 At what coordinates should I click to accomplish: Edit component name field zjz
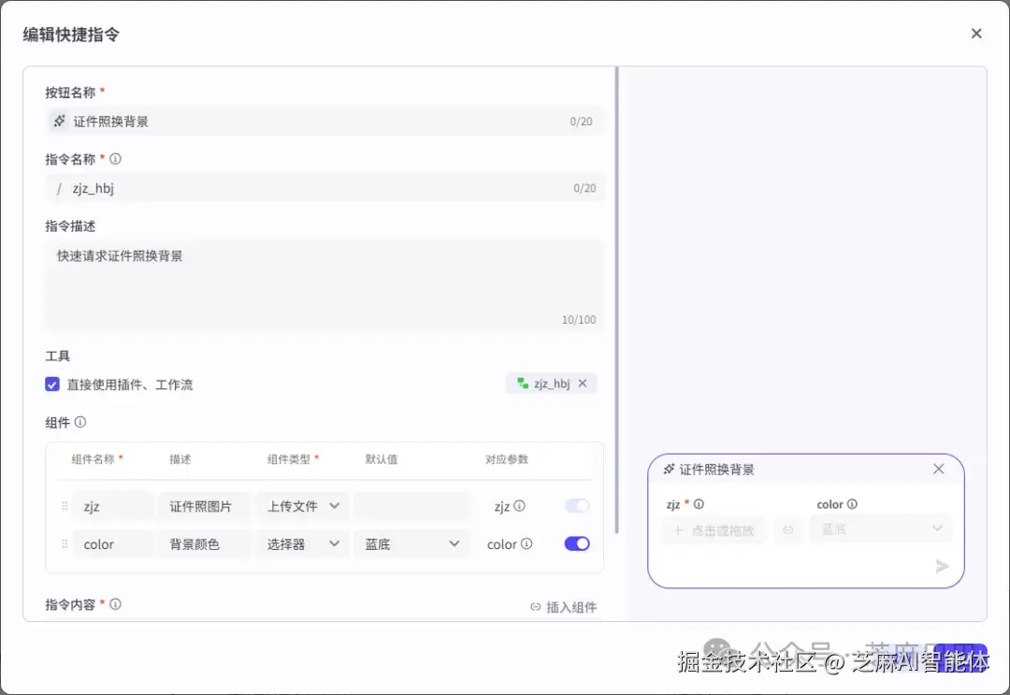113,506
